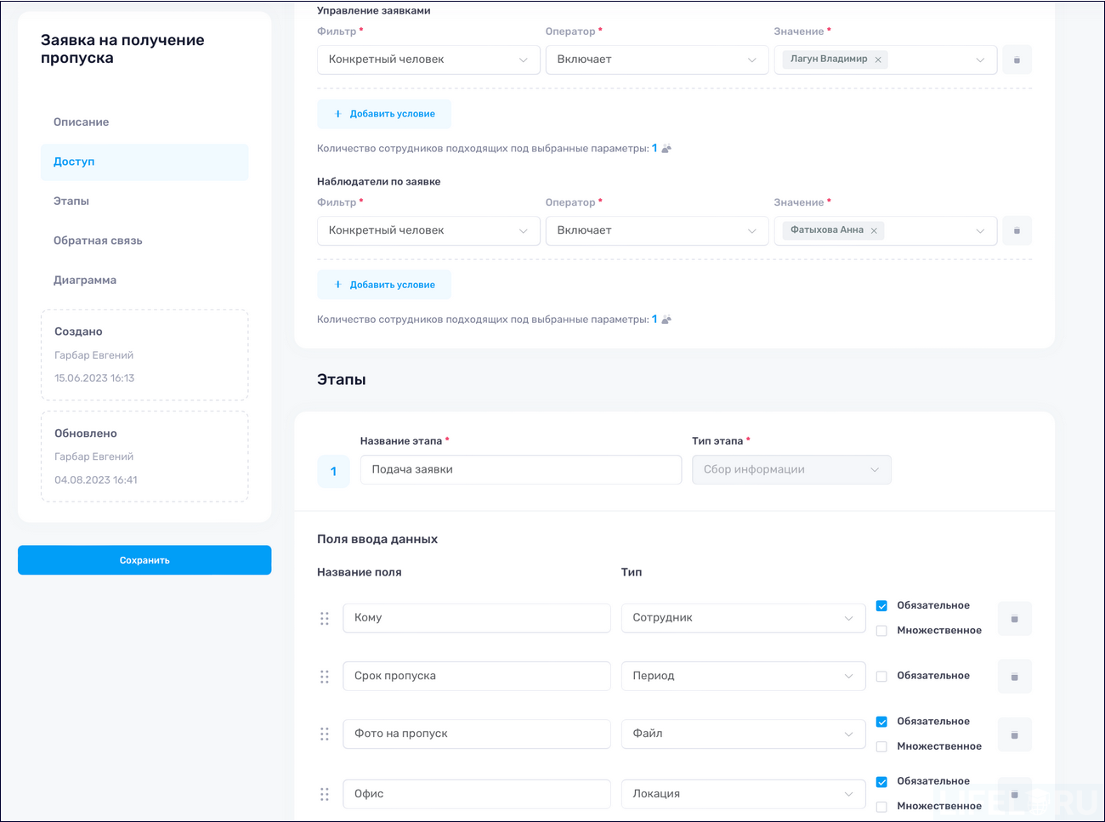Open the Оператор dropdown showing Включает

[x=656, y=60]
